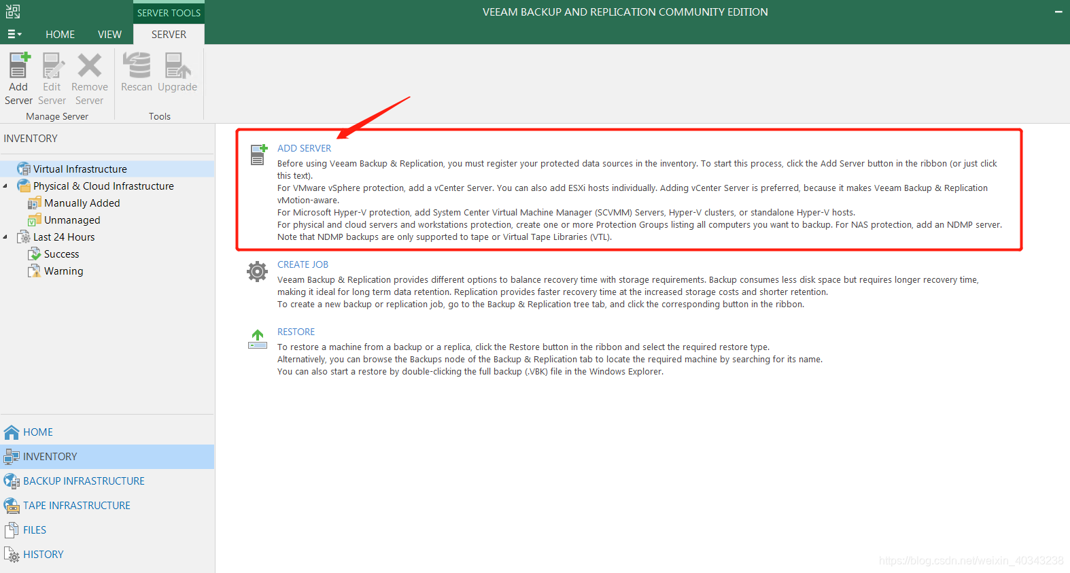Image resolution: width=1070 pixels, height=573 pixels.
Task: Select Warning under Last 24 Hours
Action: coord(64,271)
